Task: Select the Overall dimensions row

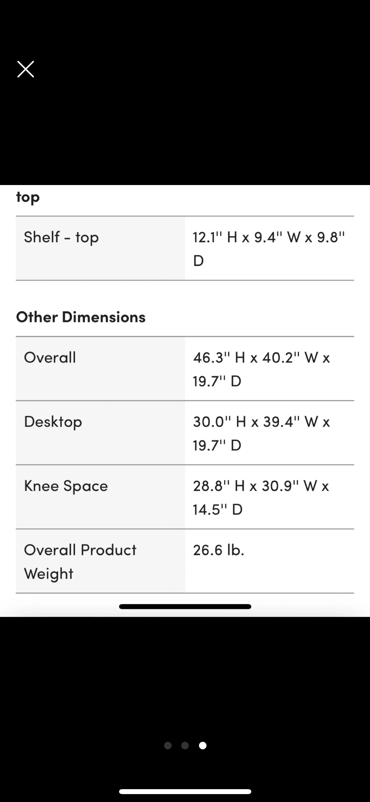Action: point(185,369)
